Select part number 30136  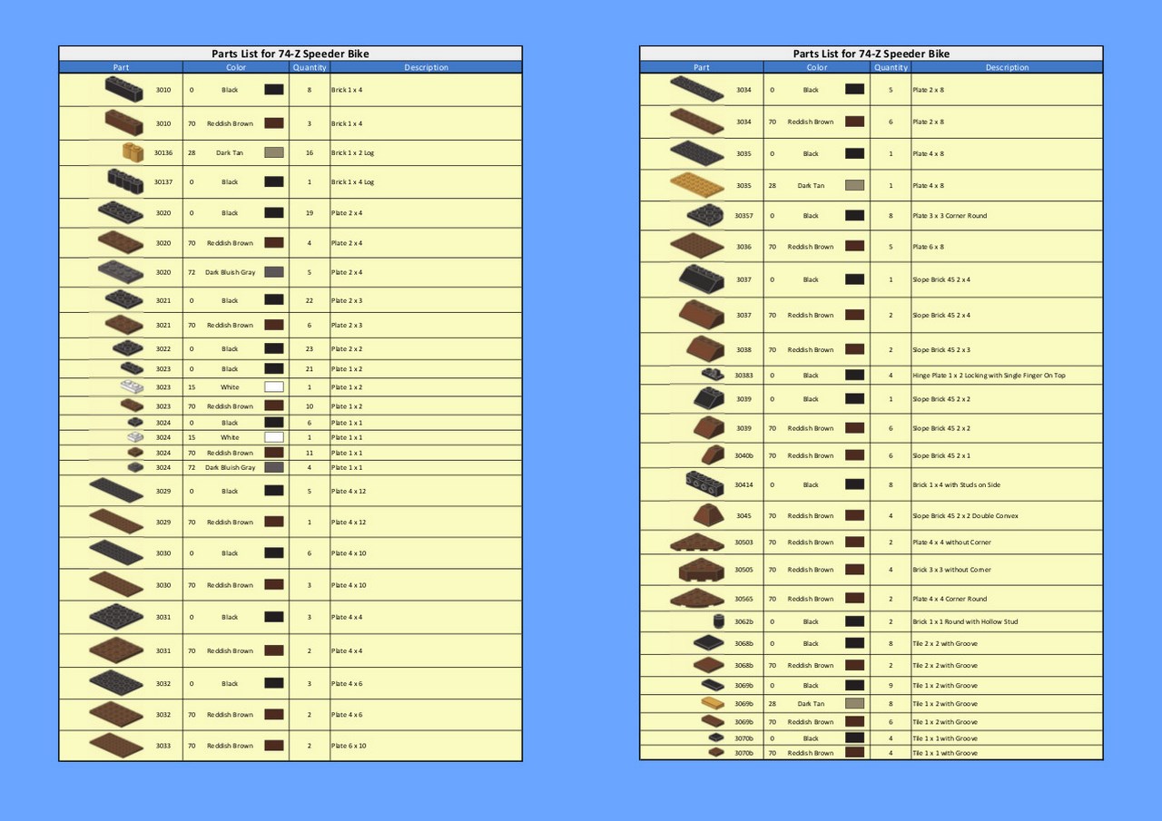(163, 153)
